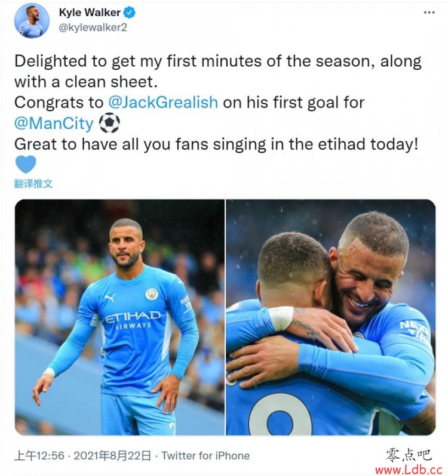Click the 上午12:56 timestamp
Image resolution: width=448 pixels, height=476 pixels.
click(39, 456)
